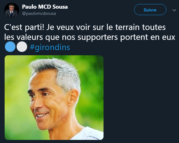The width and height of the screenshot is (179, 143).
Task: Click the tweet text starting C'est parti
Action: (x=89, y=37)
